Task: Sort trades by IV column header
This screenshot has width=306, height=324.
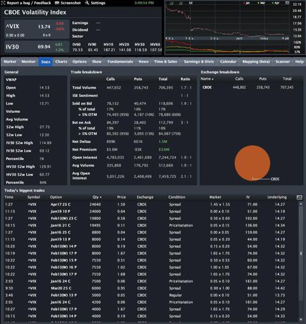Action: 248,197
